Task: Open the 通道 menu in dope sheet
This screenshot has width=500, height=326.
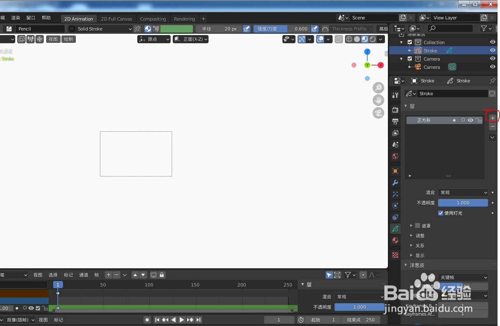Action: 84,275
